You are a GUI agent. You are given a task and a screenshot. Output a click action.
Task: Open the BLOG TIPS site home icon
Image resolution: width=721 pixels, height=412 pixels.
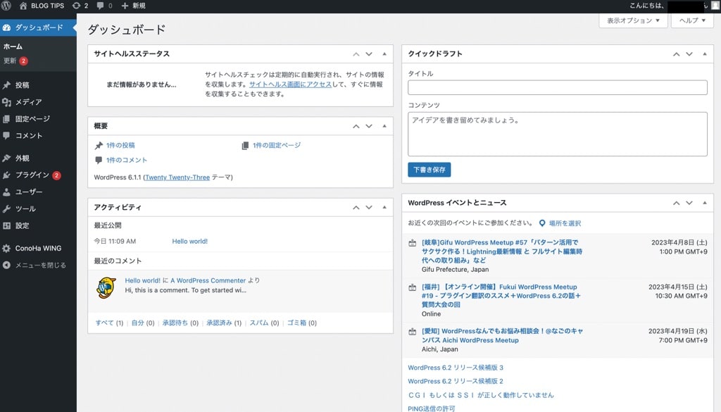coord(23,6)
